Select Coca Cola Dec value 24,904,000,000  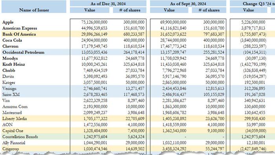[94, 40]
